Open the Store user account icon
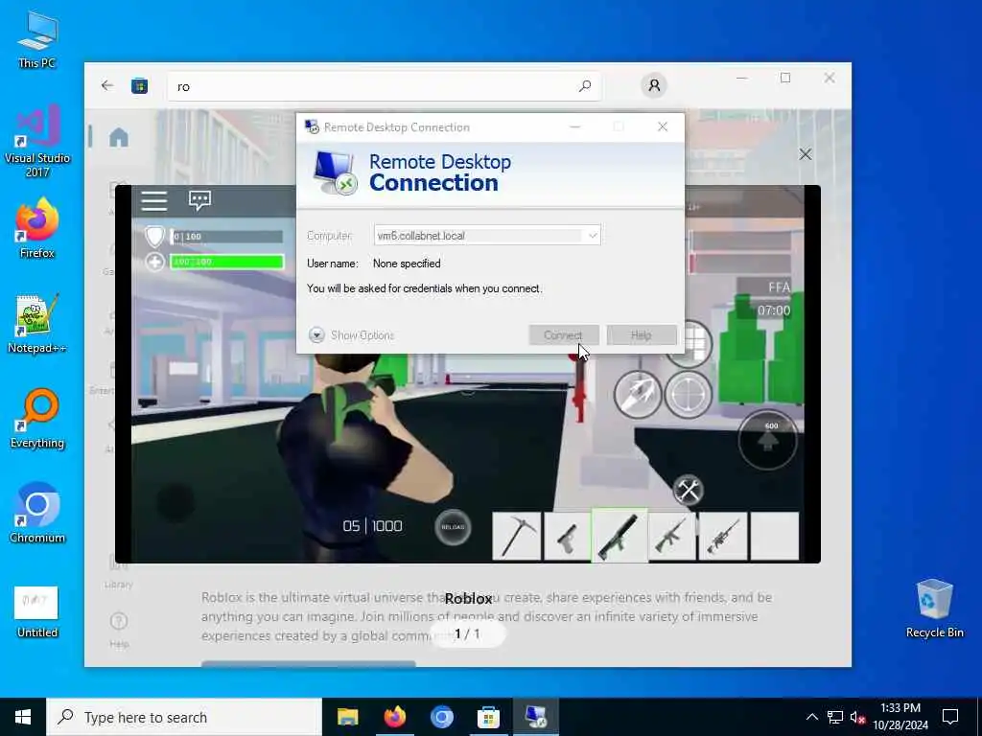982x736 pixels. point(654,85)
